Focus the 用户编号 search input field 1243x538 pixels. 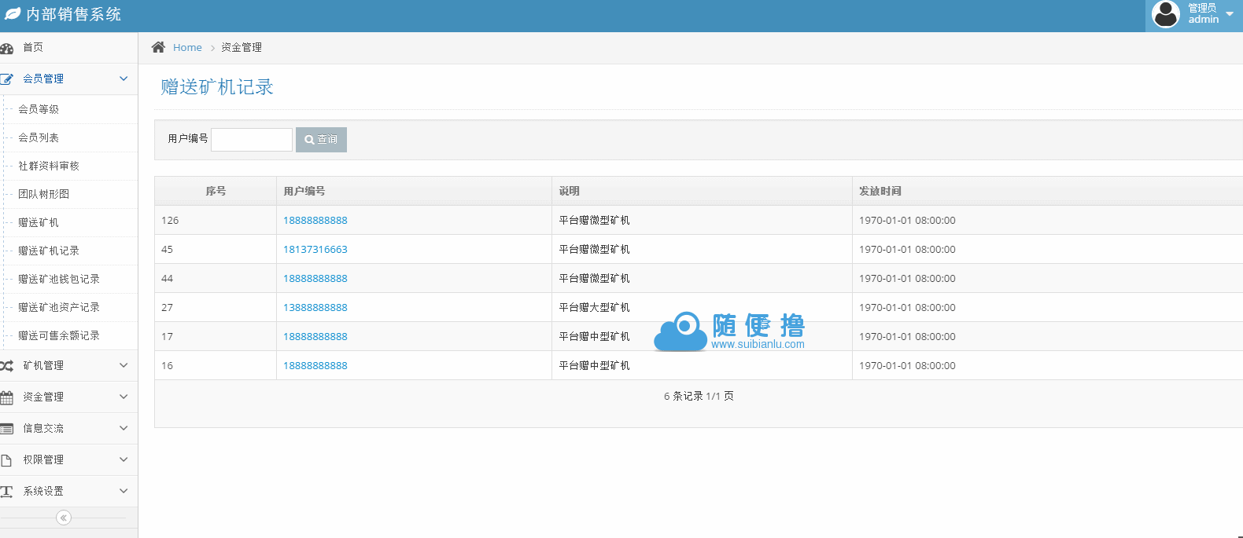tap(252, 139)
